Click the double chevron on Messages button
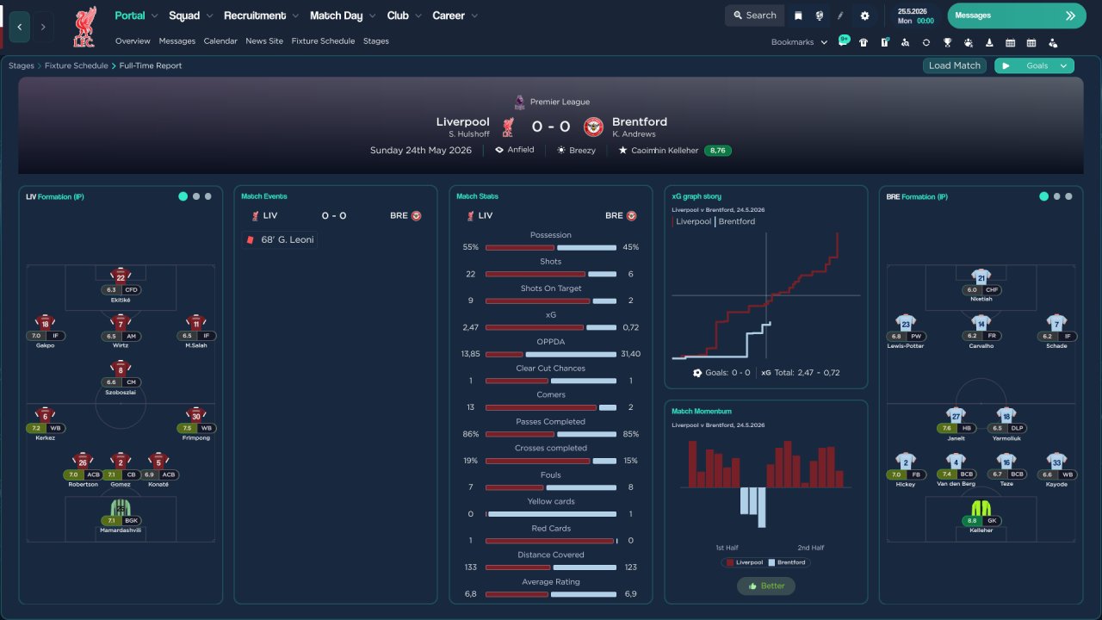 (x=1070, y=15)
